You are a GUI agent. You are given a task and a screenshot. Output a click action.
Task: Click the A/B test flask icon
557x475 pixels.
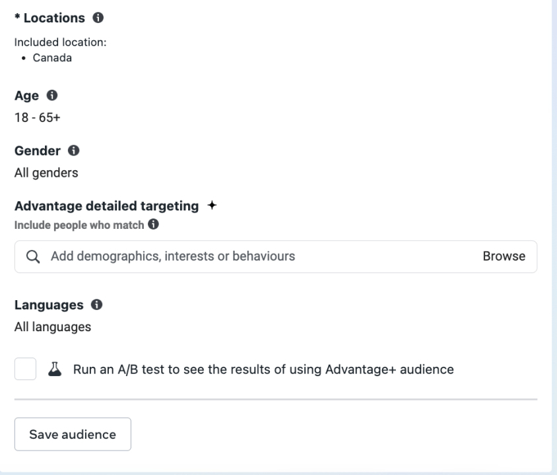[53, 369]
